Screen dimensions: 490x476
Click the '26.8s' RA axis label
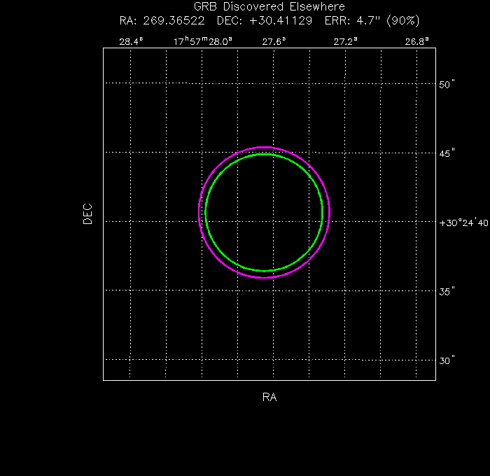click(x=417, y=41)
